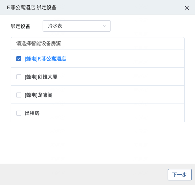Select the blue [蜂电]F.菲公寓酒店 label

pyautogui.click(x=45, y=59)
